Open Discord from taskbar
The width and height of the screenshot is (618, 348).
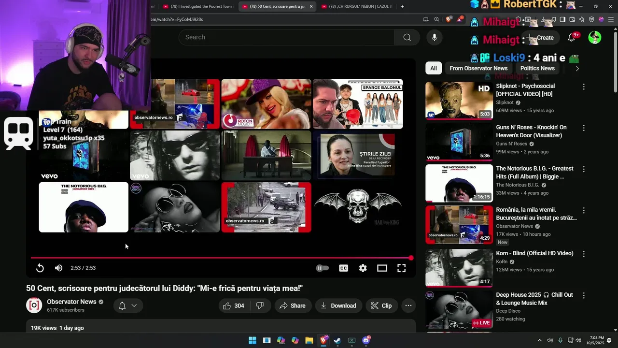[366, 340]
